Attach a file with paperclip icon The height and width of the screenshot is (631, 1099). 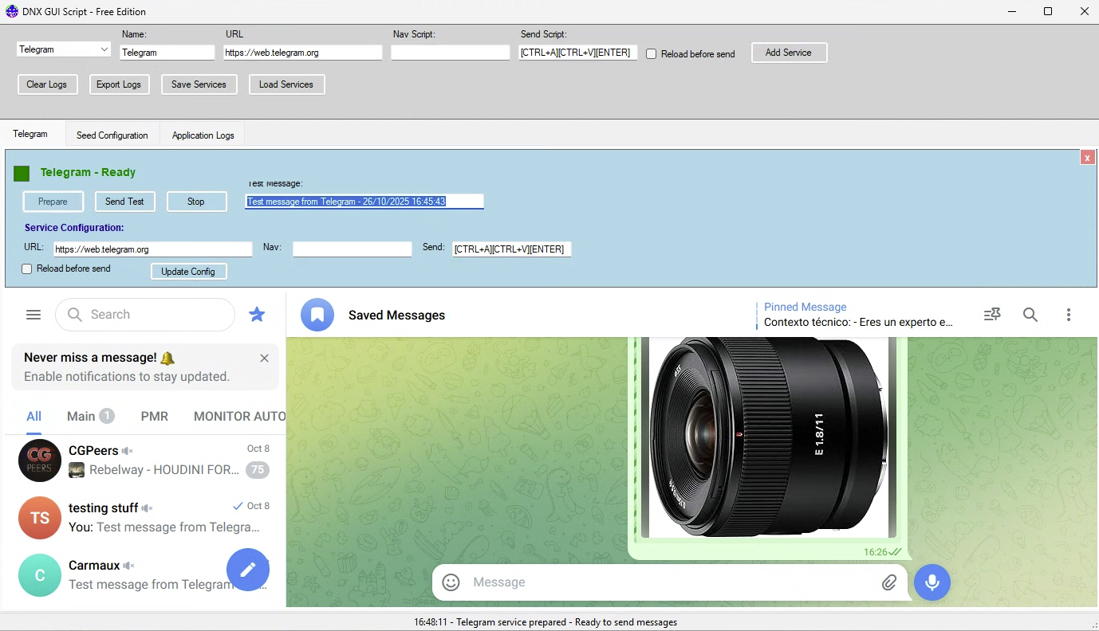tap(889, 582)
